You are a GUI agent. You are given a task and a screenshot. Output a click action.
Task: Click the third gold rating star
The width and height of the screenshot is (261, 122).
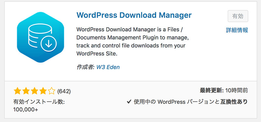click(34, 91)
